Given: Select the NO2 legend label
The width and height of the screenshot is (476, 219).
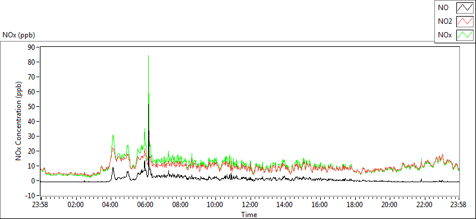Looking at the screenshot, I should (444, 21).
